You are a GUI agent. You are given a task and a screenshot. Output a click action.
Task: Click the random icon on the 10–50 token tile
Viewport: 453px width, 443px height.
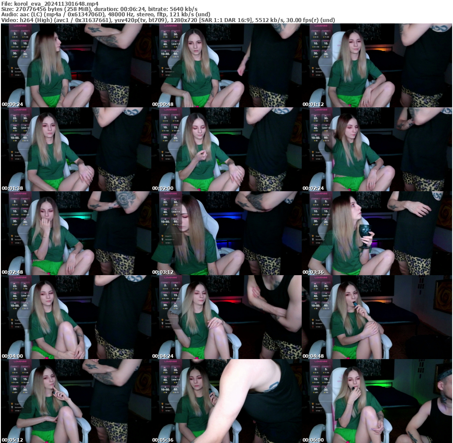coord(165,51)
